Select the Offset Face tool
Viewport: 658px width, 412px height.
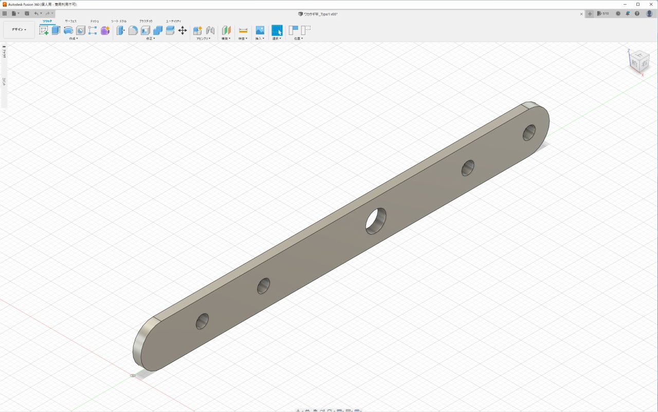tap(170, 30)
